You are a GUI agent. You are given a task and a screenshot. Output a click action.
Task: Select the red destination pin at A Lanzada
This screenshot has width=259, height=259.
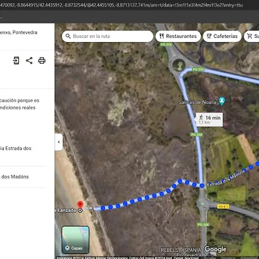click(x=80, y=204)
